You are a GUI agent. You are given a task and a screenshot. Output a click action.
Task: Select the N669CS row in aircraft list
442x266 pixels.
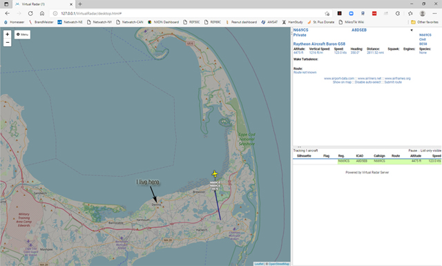367,161
